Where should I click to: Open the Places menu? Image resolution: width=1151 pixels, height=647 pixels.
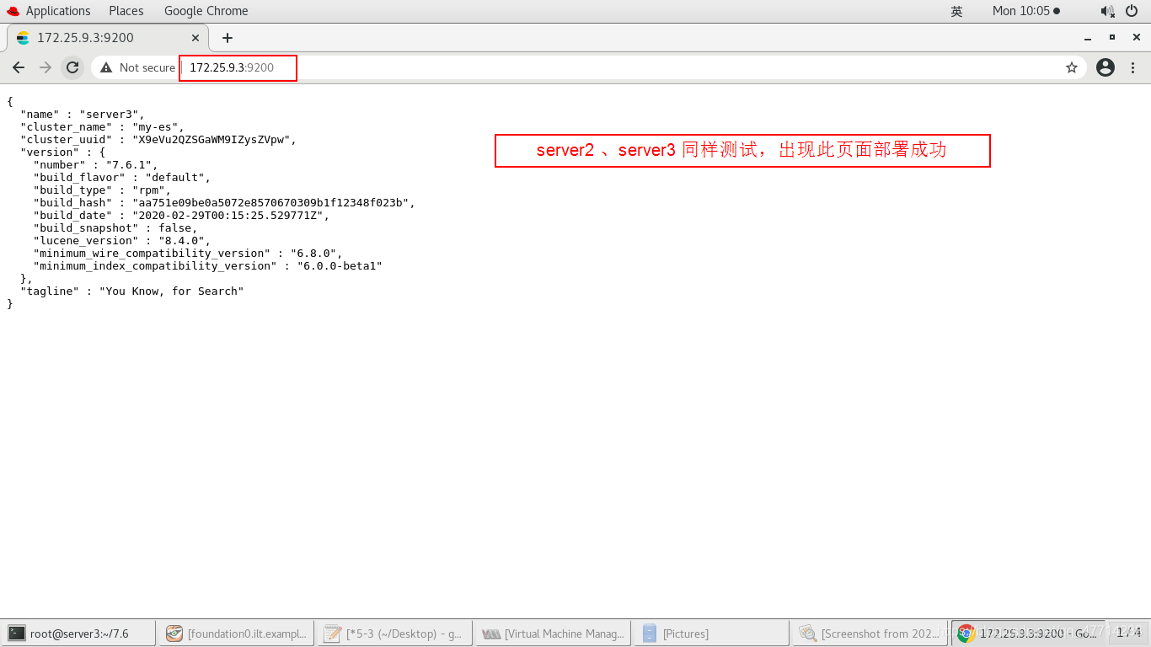[x=126, y=11]
